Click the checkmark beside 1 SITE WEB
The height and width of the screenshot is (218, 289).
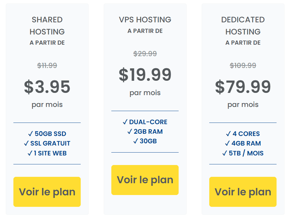point(30,153)
